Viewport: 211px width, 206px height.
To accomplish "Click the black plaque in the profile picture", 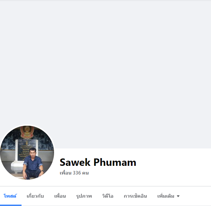I will [26, 150].
